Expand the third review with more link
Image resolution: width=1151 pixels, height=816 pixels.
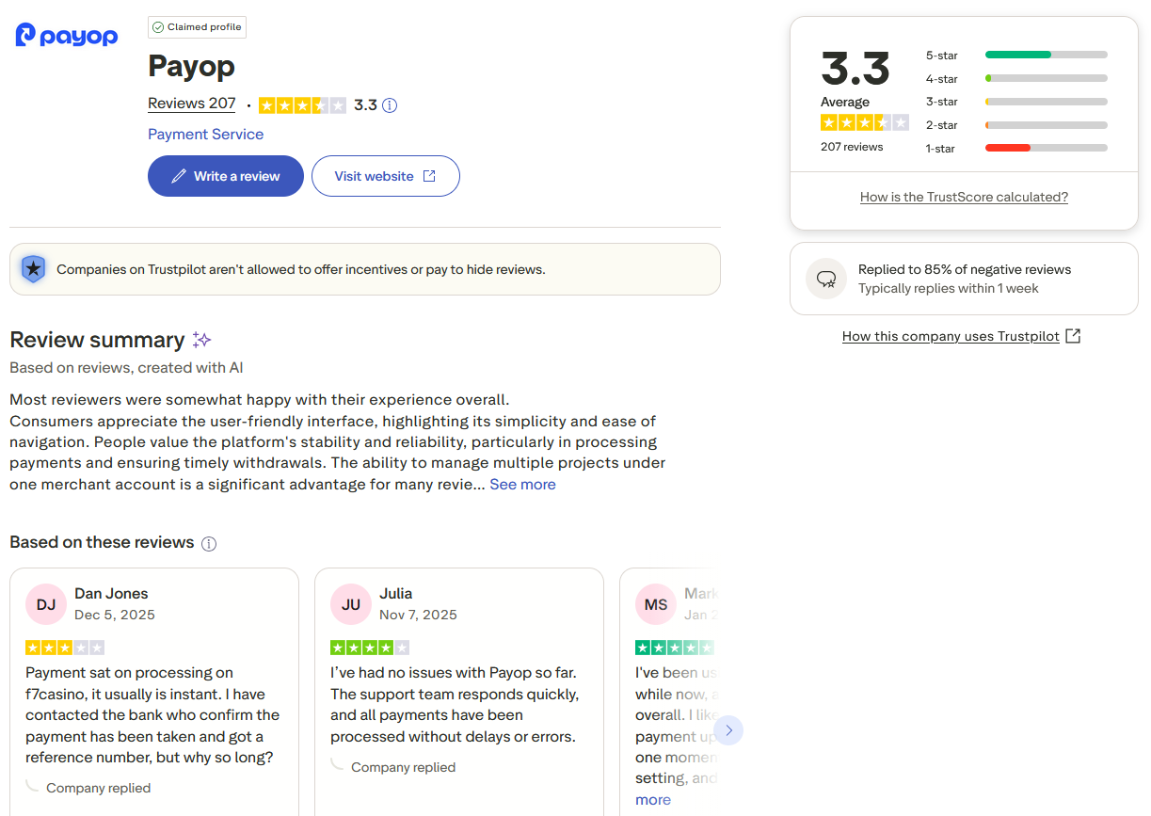pyautogui.click(x=653, y=800)
